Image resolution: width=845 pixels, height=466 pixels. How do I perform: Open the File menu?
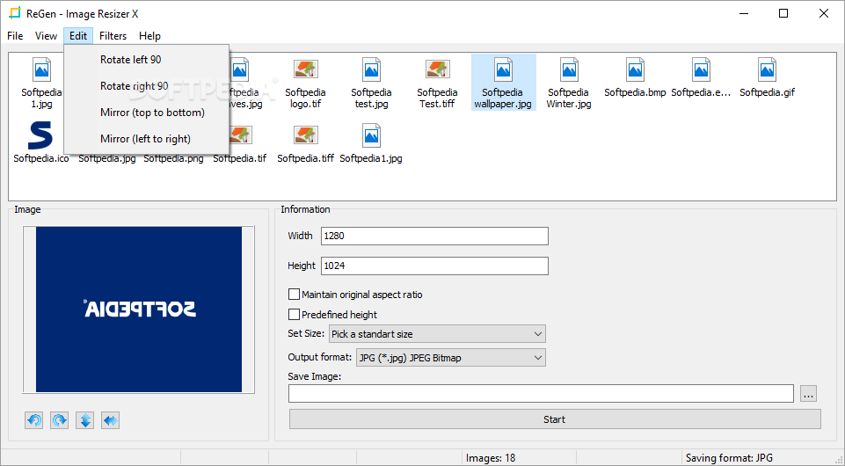coord(15,35)
